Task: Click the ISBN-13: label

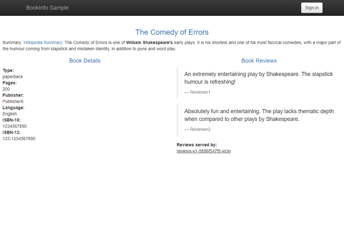Action: point(12,133)
